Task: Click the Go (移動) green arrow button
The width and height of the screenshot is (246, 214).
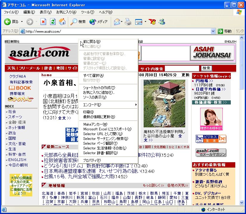Action: (x=225, y=31)
